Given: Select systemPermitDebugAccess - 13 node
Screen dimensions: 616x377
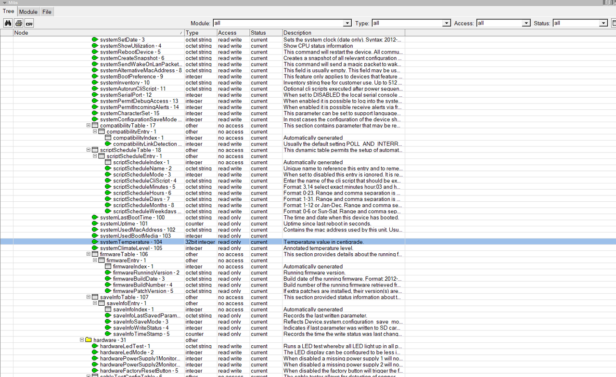Looking at the screenshot, I should pos(139,101).
